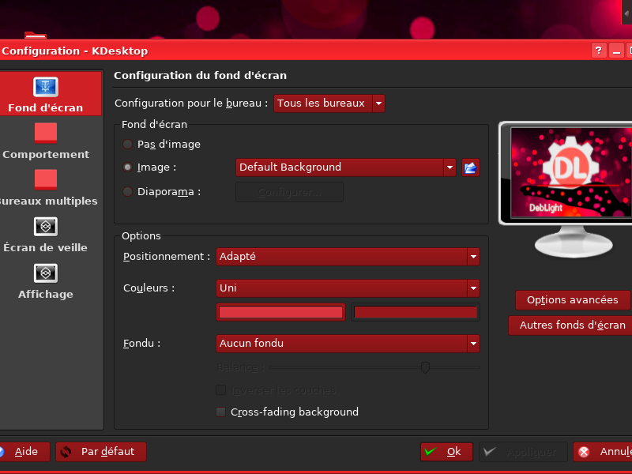This screenshot has height=474, width=632.
Task: Click the Autres fonds d'écran button
Action: [572, 325]
